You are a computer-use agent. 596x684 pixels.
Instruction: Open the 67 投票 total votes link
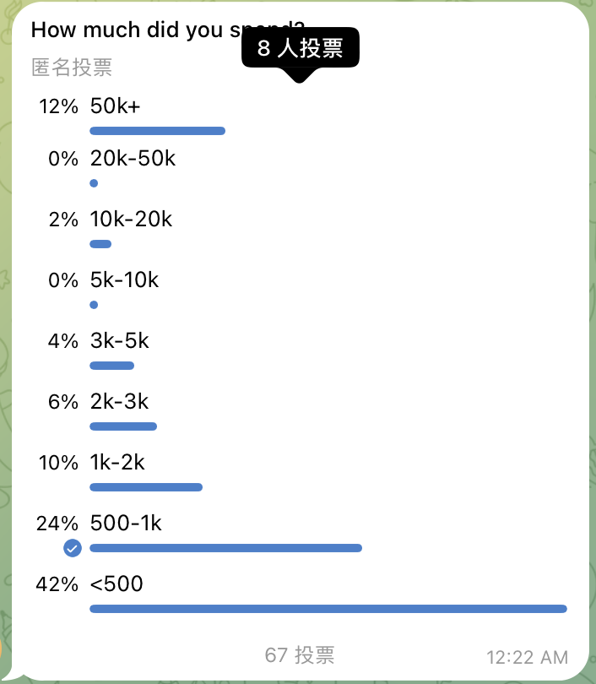[300, 654]
